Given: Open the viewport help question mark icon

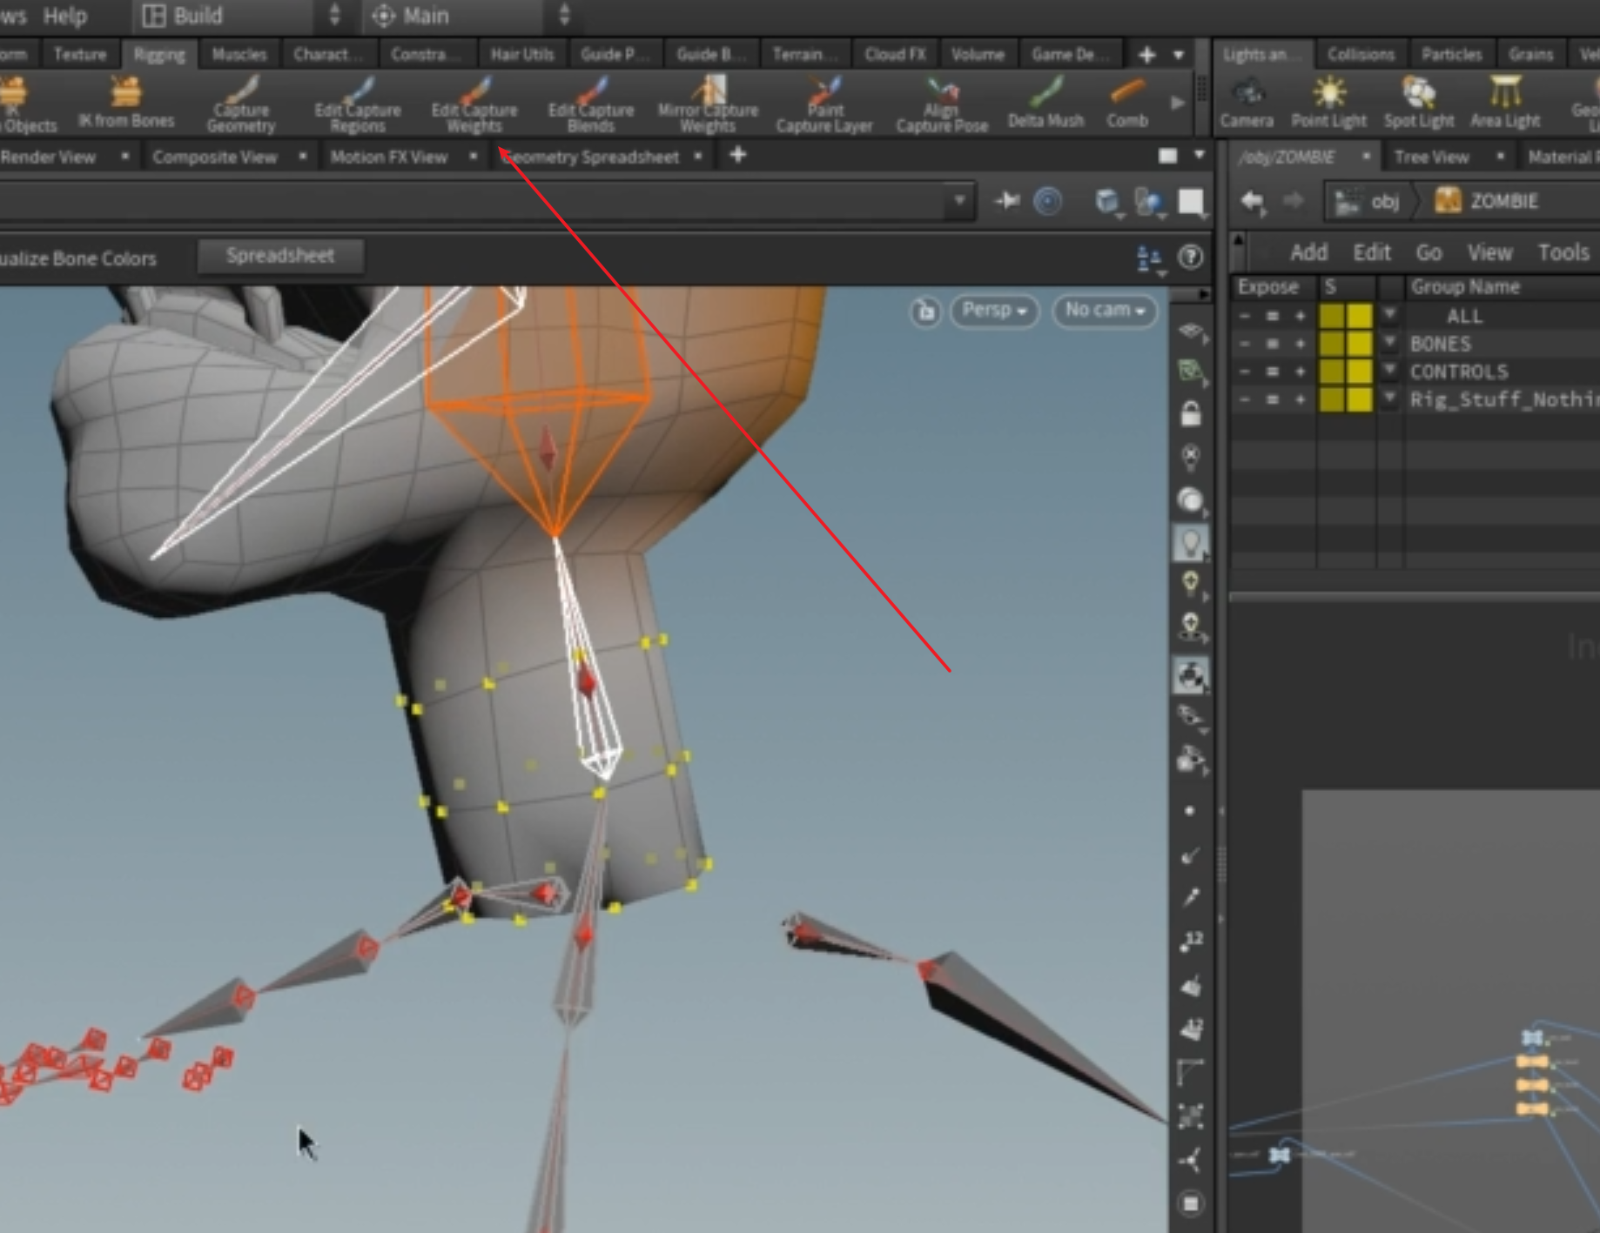Looking at the screenshot, I should coord(1190,257).
